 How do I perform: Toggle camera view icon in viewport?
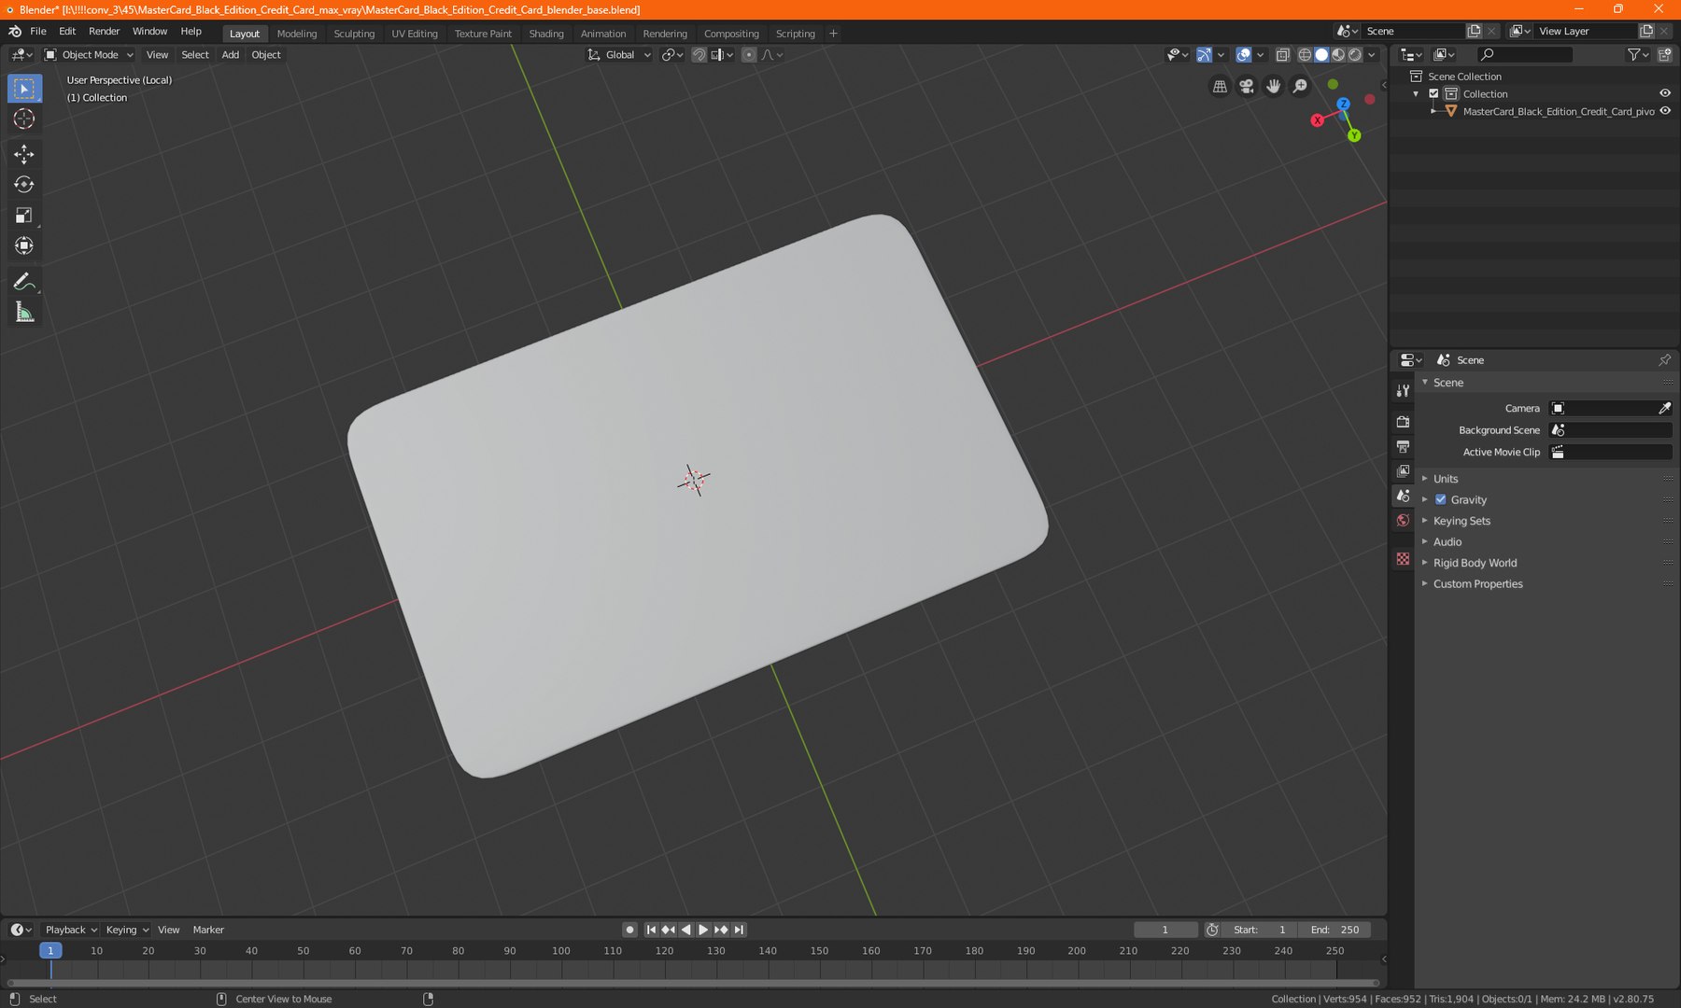(1247, 86)
